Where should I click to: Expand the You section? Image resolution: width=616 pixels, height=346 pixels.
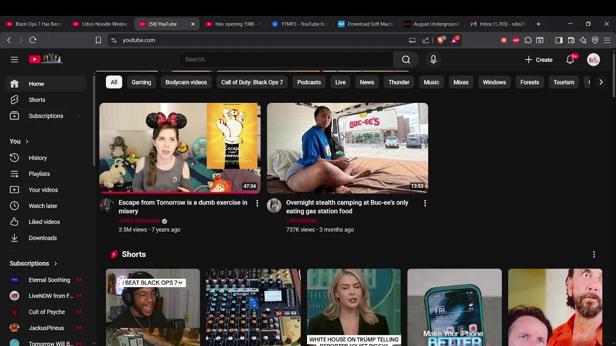[19, 141]
